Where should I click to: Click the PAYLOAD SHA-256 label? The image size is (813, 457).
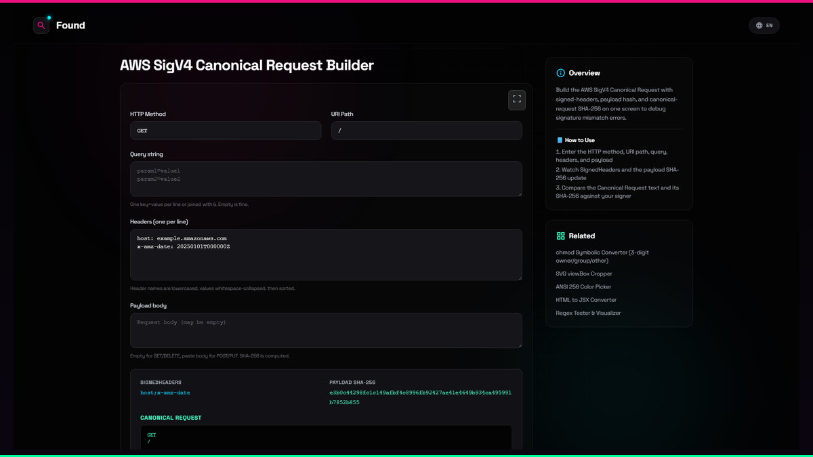point(352,383)
